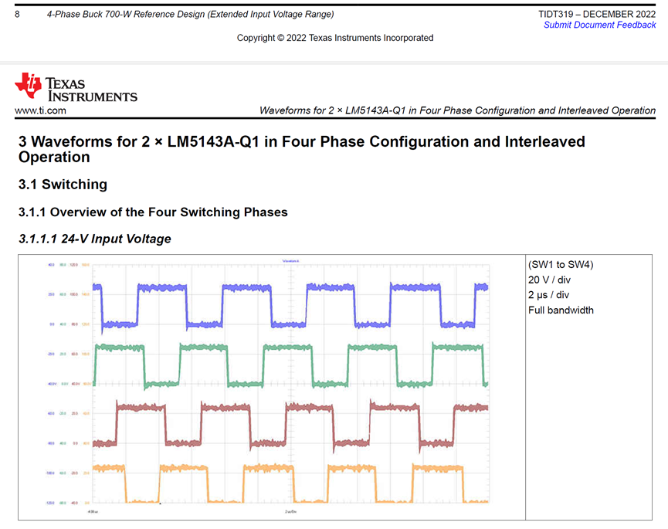Click the Texas Instruments logo

(x=76, y=88)
